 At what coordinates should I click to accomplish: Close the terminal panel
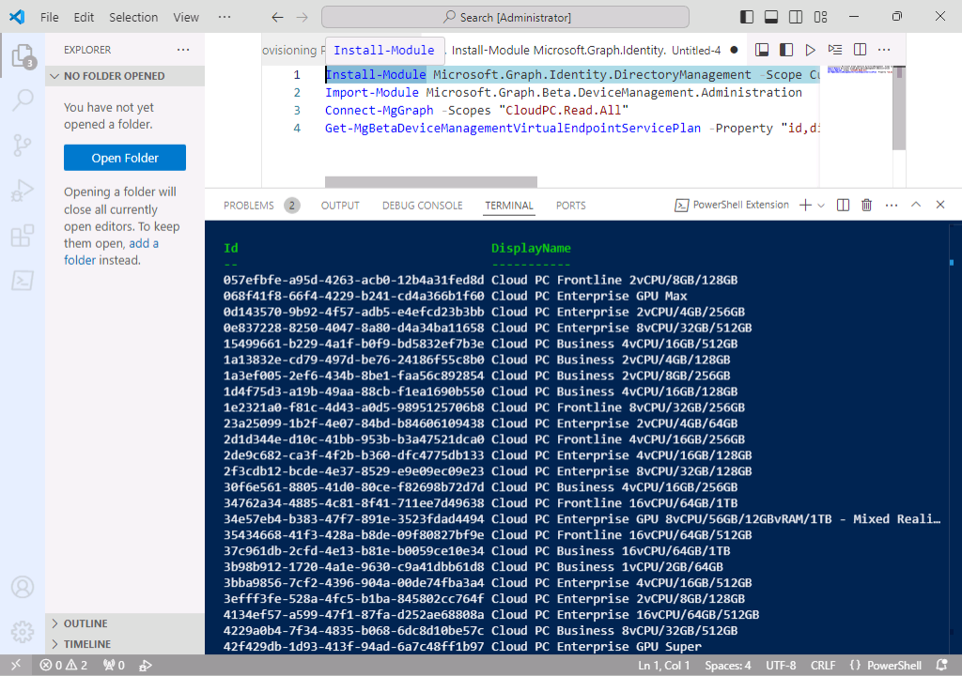939,205
